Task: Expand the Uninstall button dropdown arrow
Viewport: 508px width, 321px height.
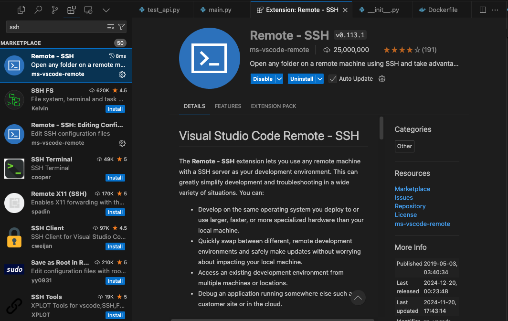Action: point(320,79)
